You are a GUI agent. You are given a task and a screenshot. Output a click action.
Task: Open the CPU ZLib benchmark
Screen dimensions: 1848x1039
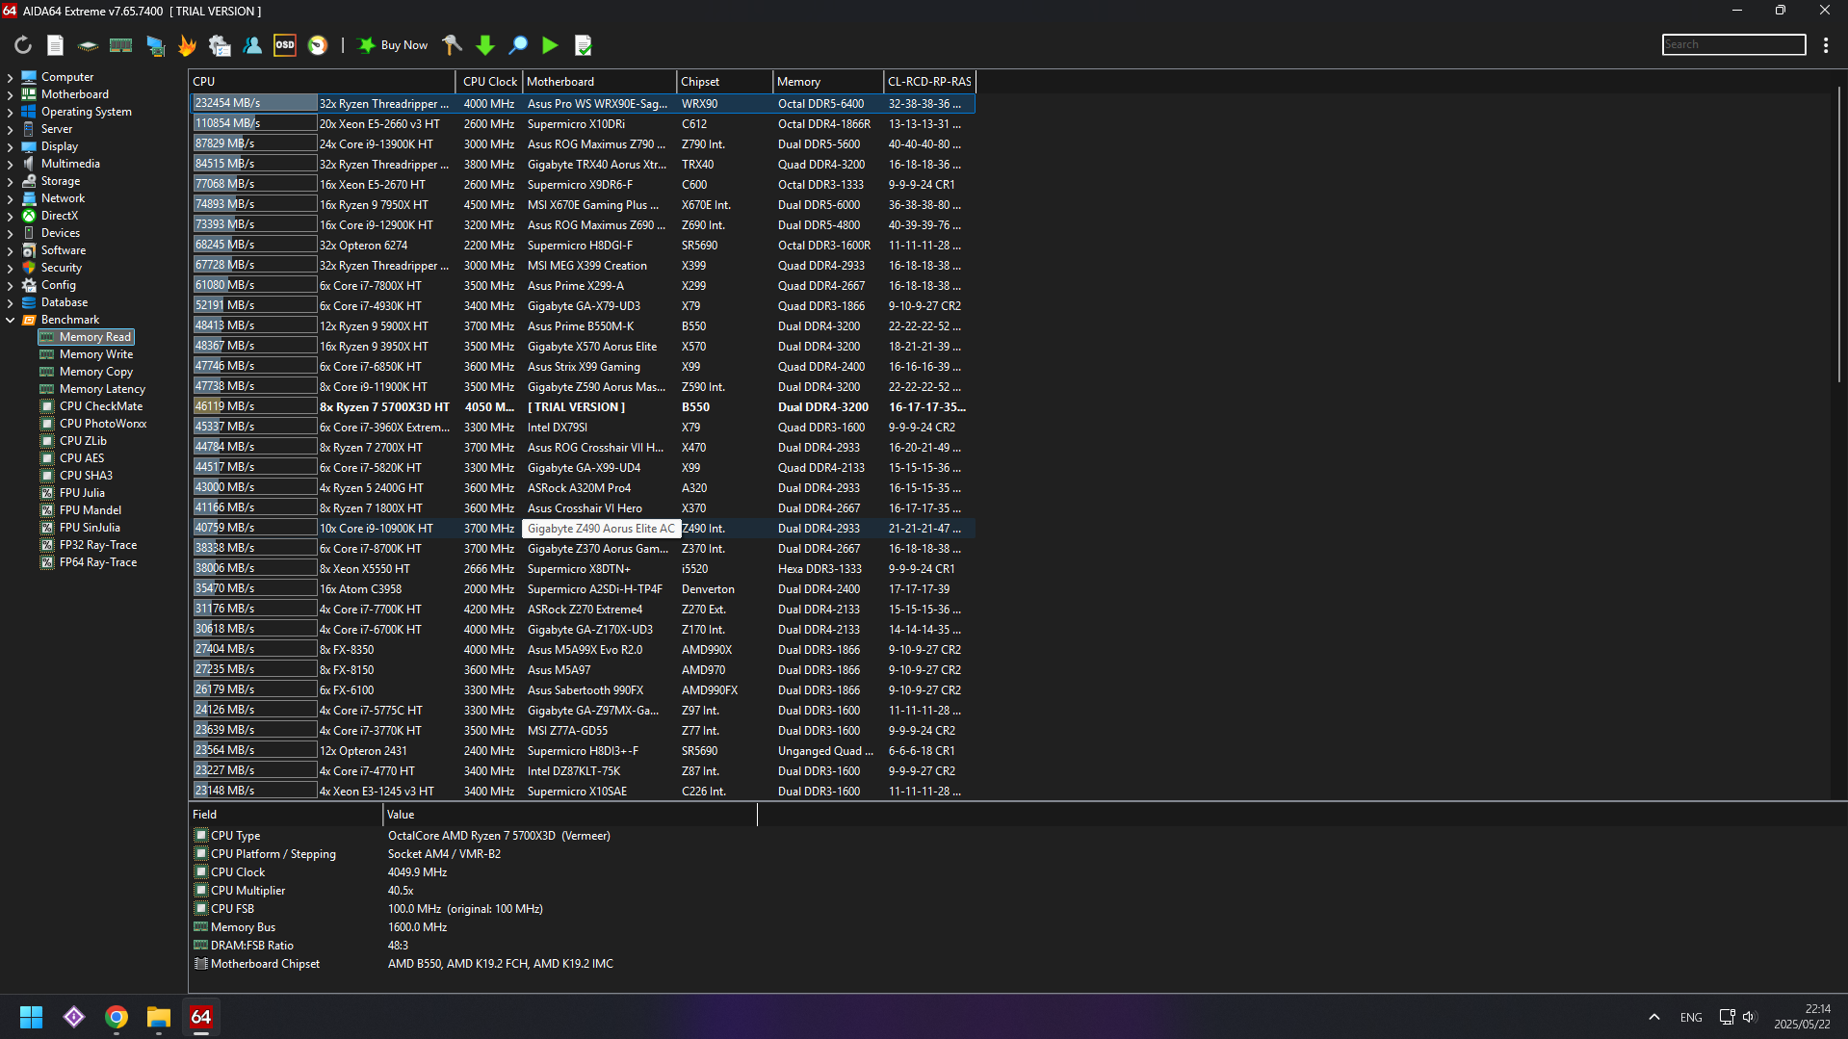click(83, 441)
